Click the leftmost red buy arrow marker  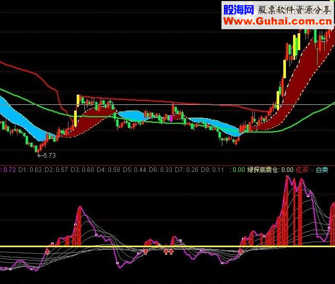[x=48, y=251]
